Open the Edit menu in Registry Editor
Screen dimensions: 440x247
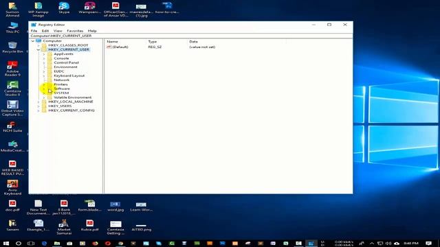coord(45,31)
